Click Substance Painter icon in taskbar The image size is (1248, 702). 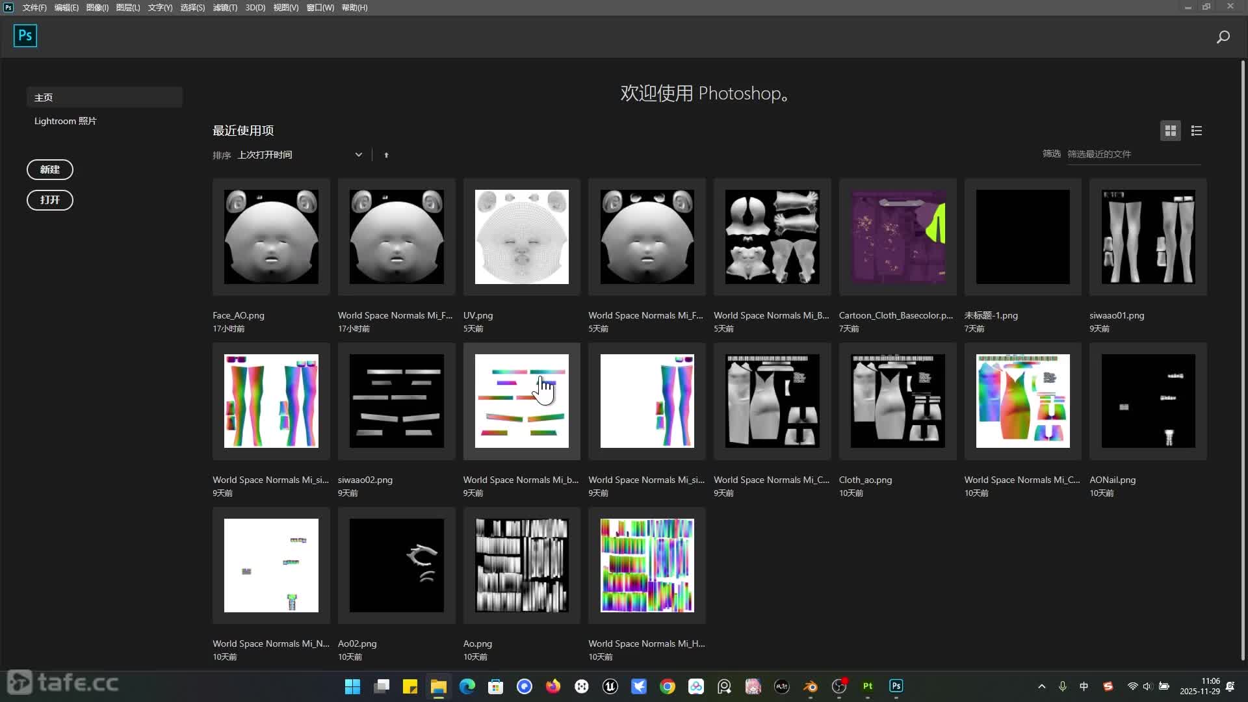[867, 686]
